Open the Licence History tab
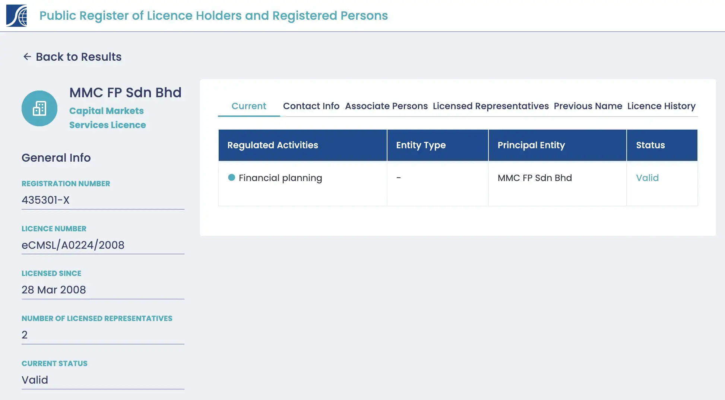This screenshot has height=400, width=725. [661, 106]
